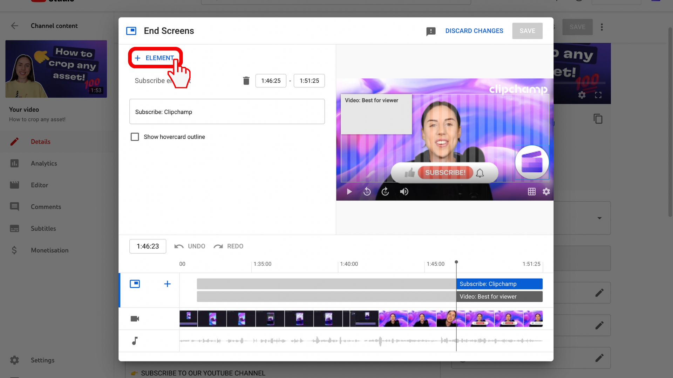Screen dimensions: 673x378
Task: Click the Subtitles icon
Action: [14, 229]
